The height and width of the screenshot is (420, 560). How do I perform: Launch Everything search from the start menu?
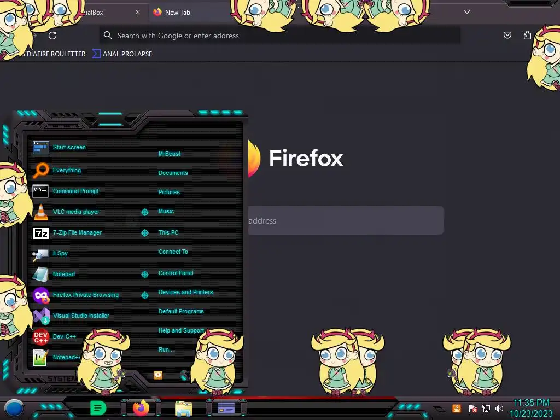pyautogui.click(x=57, y=170)
